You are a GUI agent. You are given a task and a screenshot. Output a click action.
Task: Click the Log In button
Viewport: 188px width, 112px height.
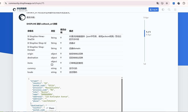pos(154,9)
